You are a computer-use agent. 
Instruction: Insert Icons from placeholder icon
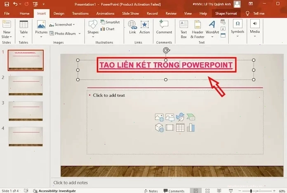click(180, 117)
